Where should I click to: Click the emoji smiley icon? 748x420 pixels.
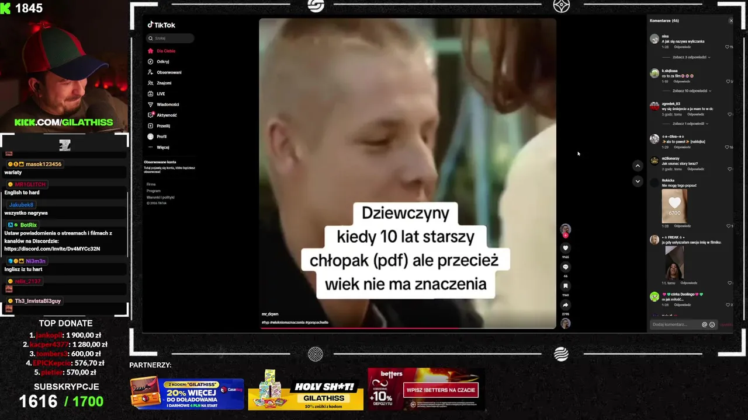pyautogui.click(x=712, y=324)
